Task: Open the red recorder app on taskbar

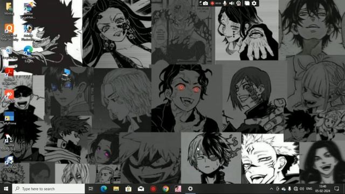Action: [x=153, y=189]
